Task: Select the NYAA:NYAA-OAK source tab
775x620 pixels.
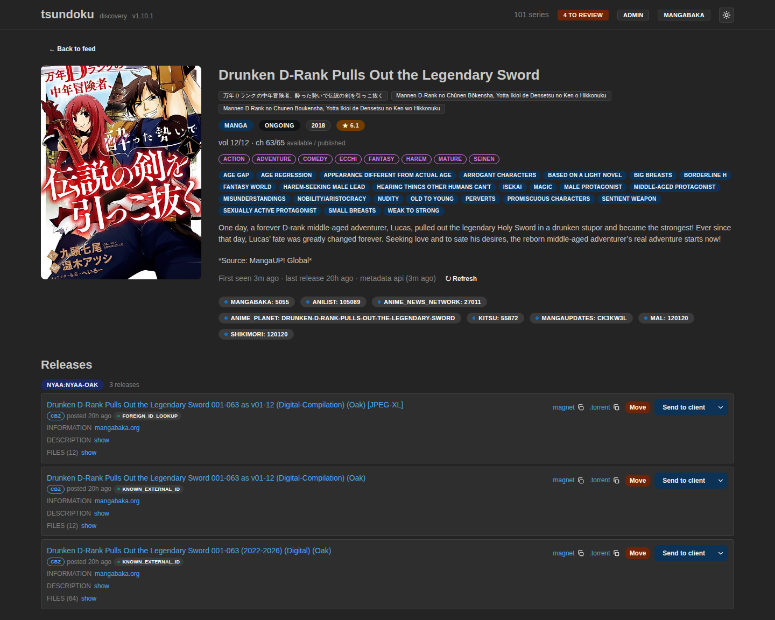Action: 72,385
